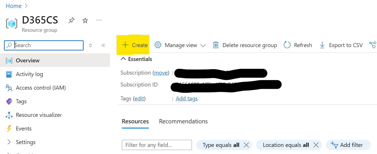This screenshot has width=377, height=154.
Task: Pin D365CS resource group to dashboard
Action: [71, 20]
